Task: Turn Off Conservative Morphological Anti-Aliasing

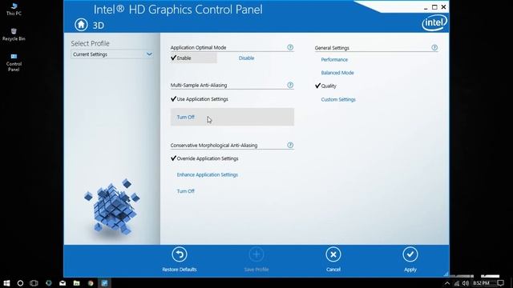Action: 185,191
